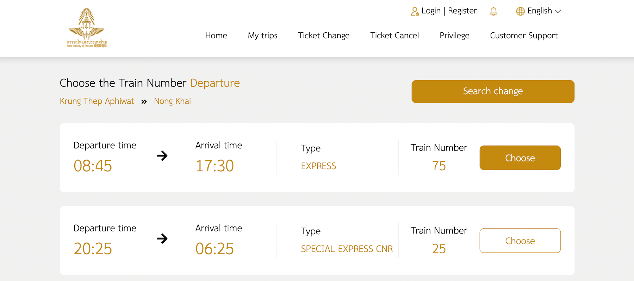Open Customer Support

pyautogui.click(x=524, y=36)
